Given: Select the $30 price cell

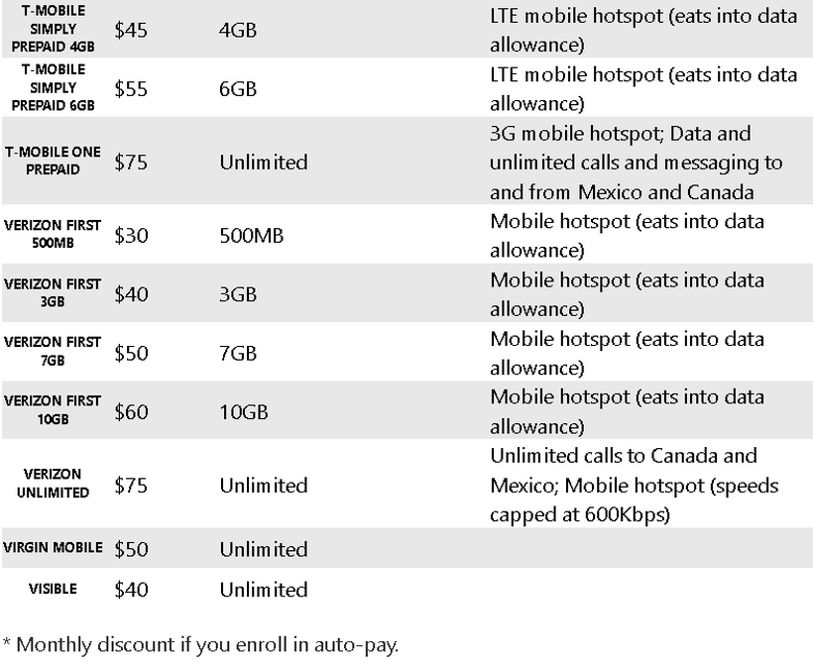Looking at the screenshot, I should point(131,235).
